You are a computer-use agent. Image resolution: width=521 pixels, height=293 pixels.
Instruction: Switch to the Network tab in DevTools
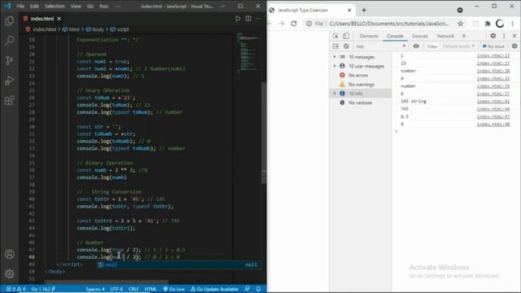pyautogui.click(x=445, y=36)
